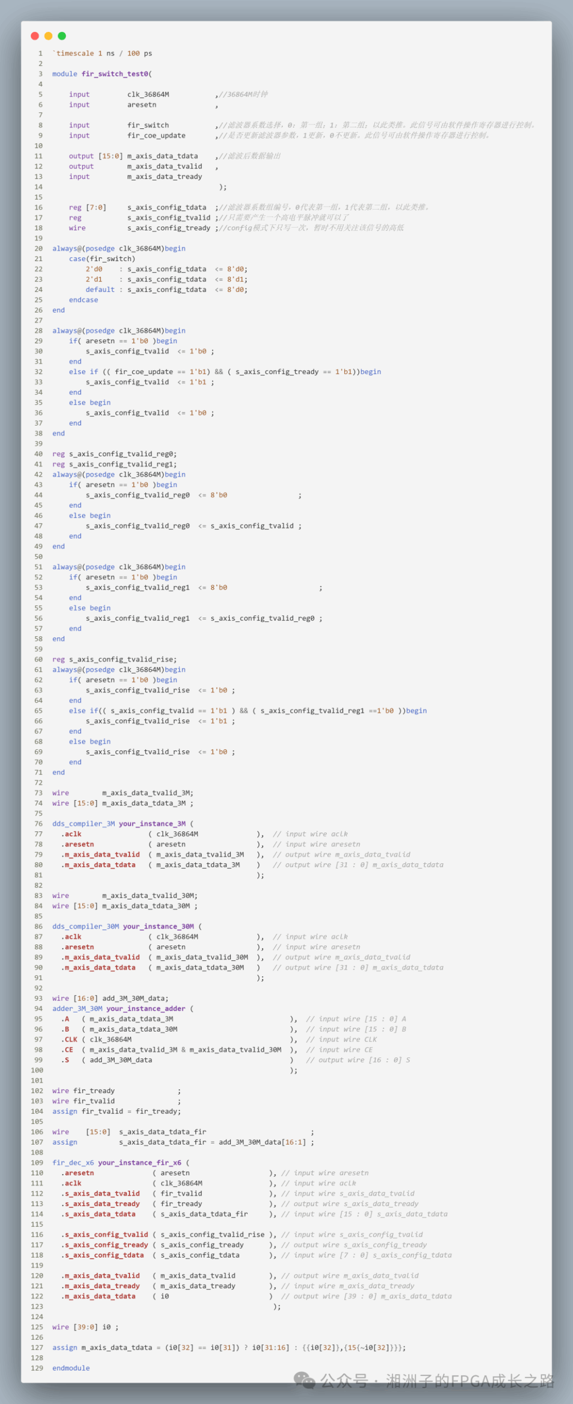
Task: Select 'reg s_axis_config_tvalid_reg1;' declaration
Action: tap(115, 464)
